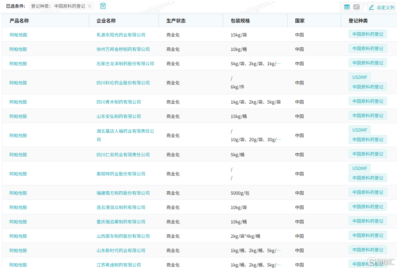Open 阿帕他胺 product in 徐州万邦金桥 row
The height and width of the screenshot is (268, 397).
(x=18, y=49)
